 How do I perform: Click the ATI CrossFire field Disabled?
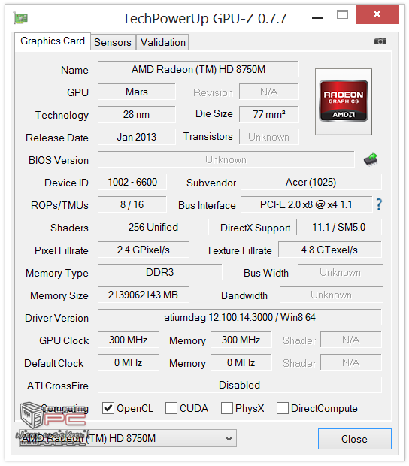point(240,386)
